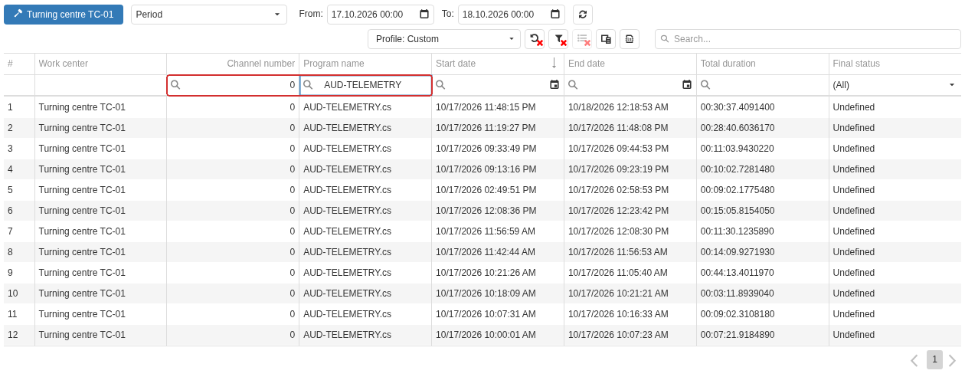Select start date 10/17/2026 12:08:36 PM cell
This screenshot has height=377, width=965.
498,211
